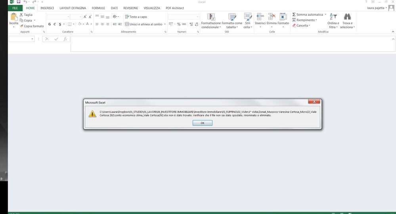Click the insert function fx icon
The height and width of the screenshot is (214, 396).
coord(65,39)
